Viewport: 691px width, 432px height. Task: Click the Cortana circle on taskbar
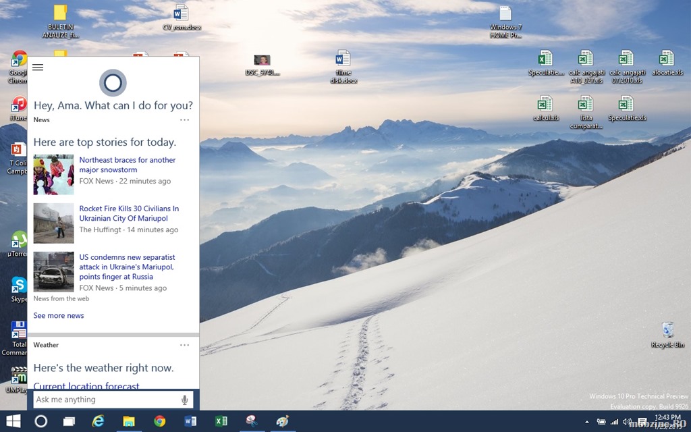pos(40,421)
